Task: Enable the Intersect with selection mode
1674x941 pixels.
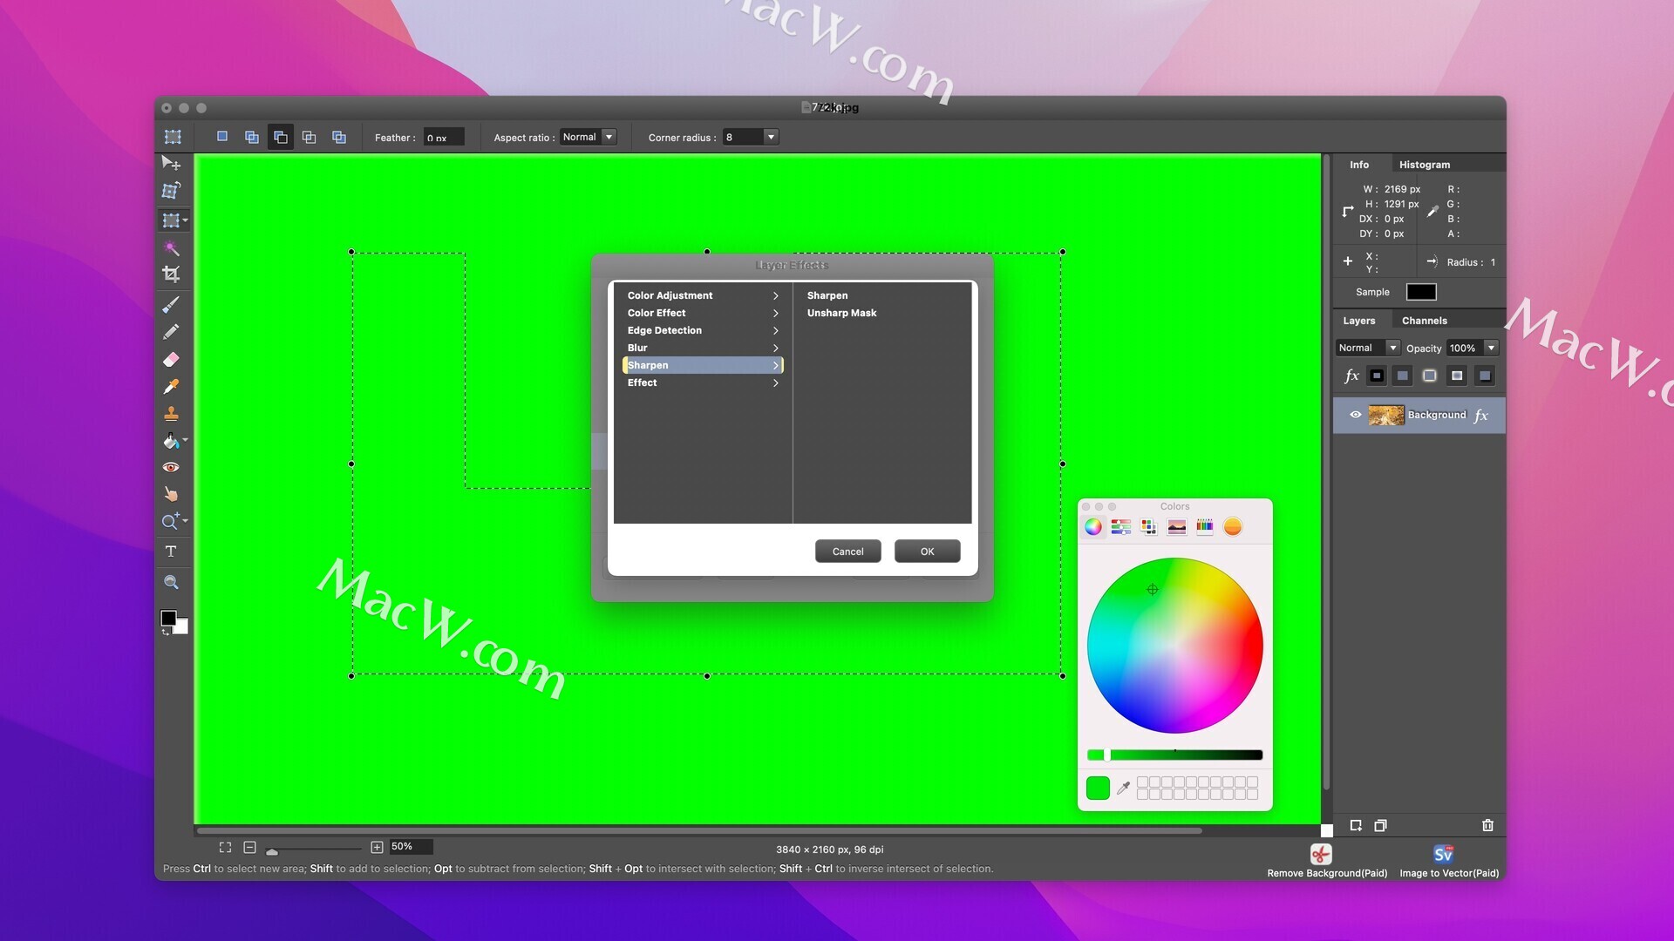Action: (x=309, y=137)
